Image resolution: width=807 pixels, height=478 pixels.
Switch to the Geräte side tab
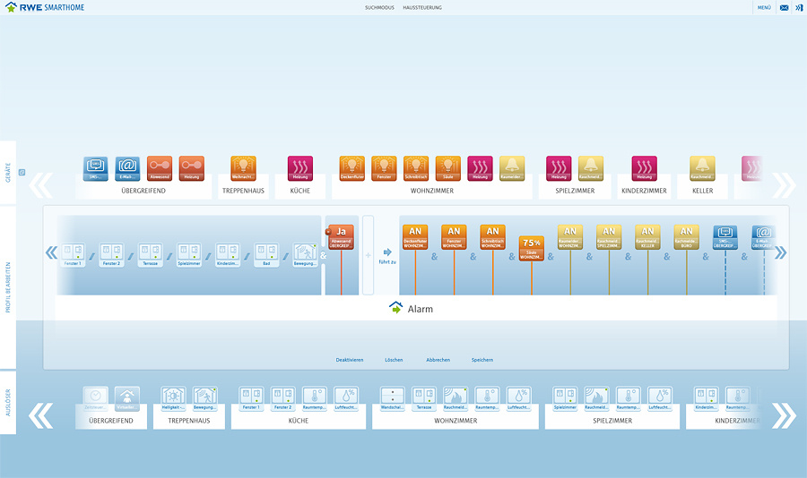point(8,172)
